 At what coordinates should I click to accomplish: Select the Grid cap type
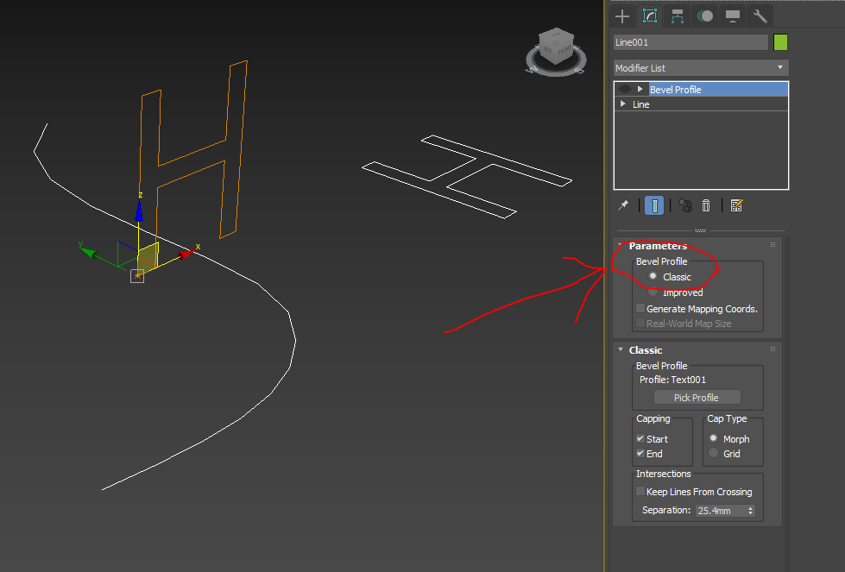click(x=714, y=454)
